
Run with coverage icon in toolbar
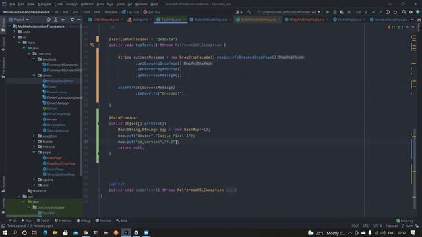click(342, 12)
